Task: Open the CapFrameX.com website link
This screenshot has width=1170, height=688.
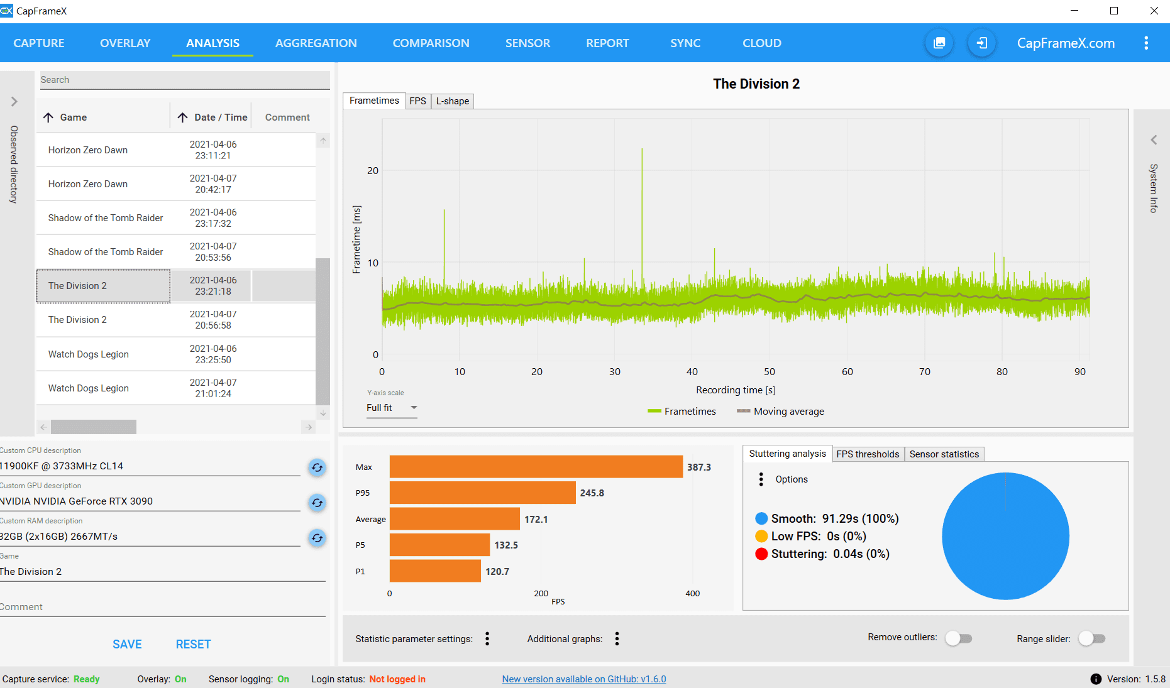Action: coord(1066,43)
